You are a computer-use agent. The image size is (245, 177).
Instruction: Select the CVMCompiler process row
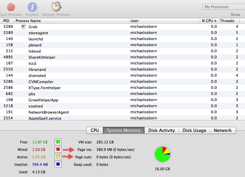122,81
